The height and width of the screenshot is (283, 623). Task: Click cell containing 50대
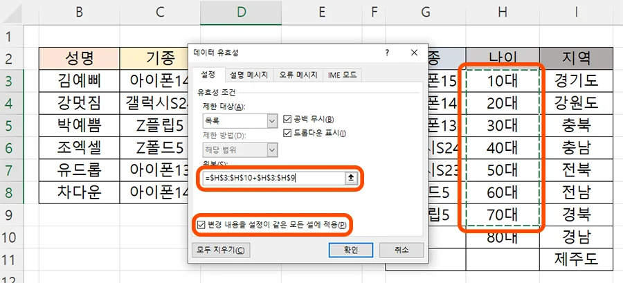pos(503,170)
